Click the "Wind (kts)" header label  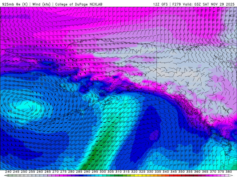41,4
